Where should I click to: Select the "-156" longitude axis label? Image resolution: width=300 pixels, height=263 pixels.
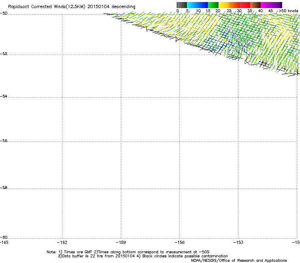180,242
